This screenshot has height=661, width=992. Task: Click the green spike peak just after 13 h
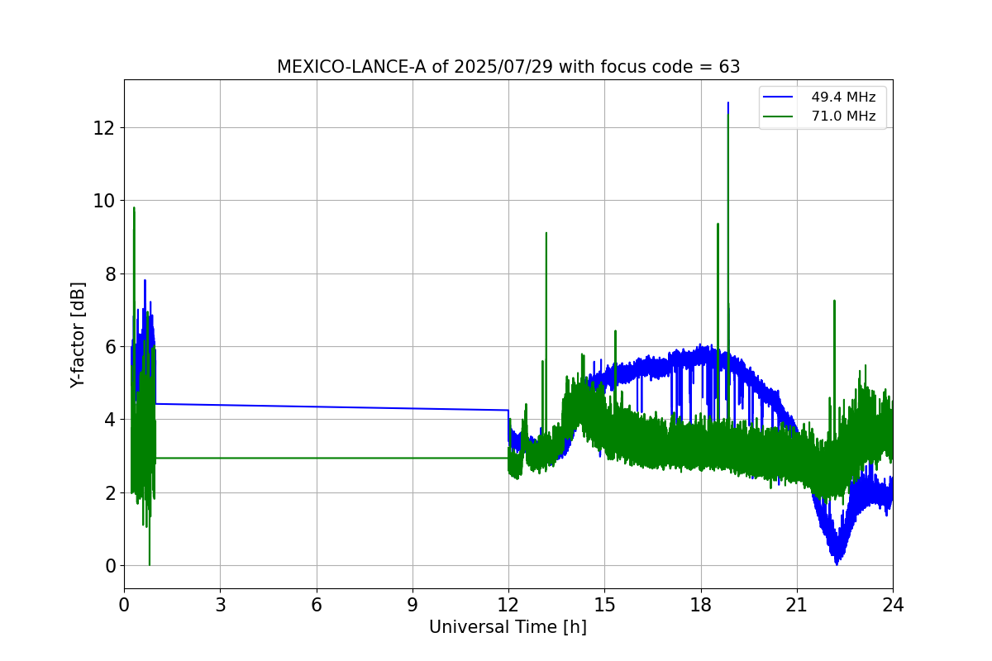pos(546,233)
